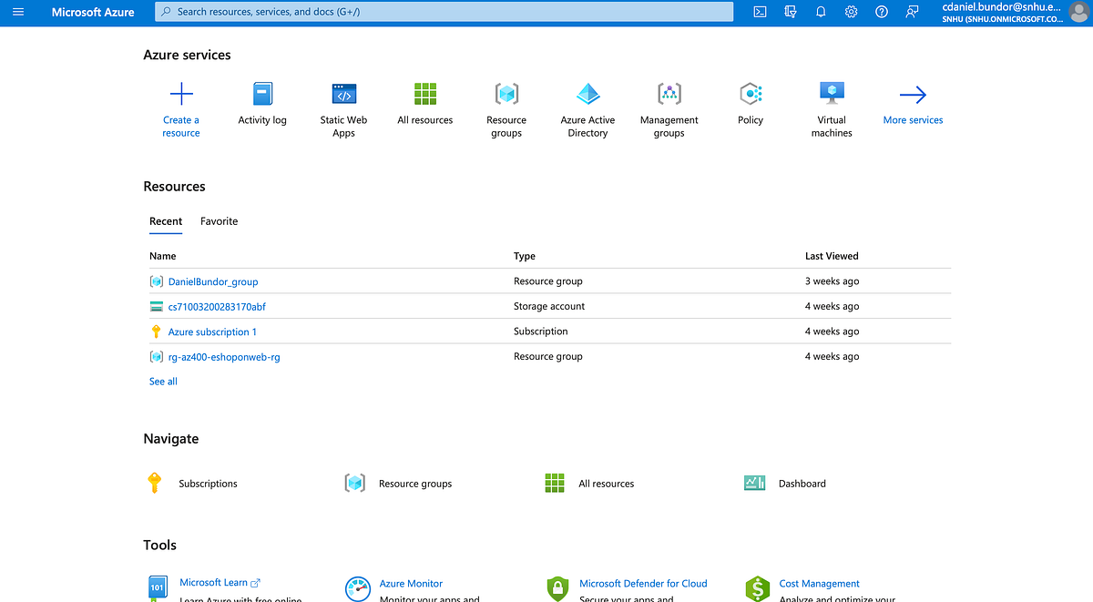
Task: Switch to the Favorite tab
Action: tap(219, 221)
